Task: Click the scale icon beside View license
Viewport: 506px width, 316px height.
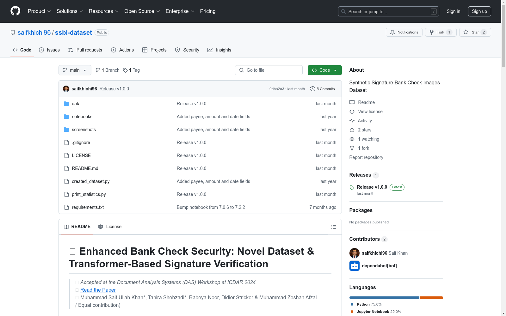Action: coord(352,112)
